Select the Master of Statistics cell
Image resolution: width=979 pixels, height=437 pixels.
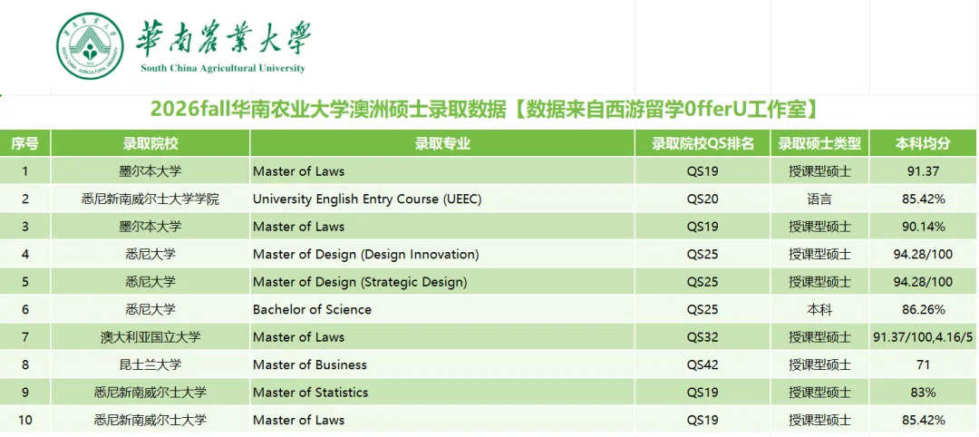(442, 393)
